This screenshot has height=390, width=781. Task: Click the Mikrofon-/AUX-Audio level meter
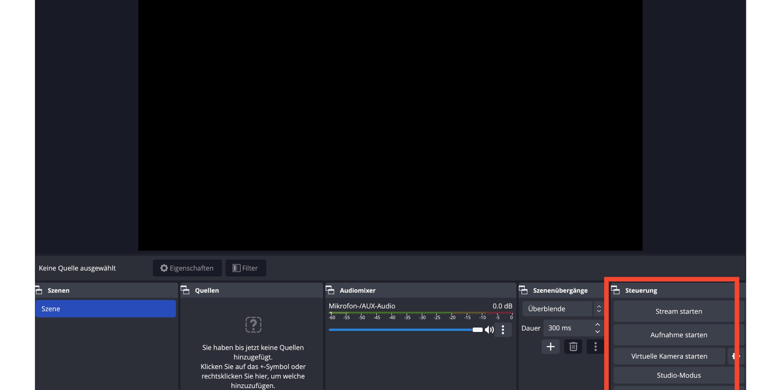[x=420, y=313]
